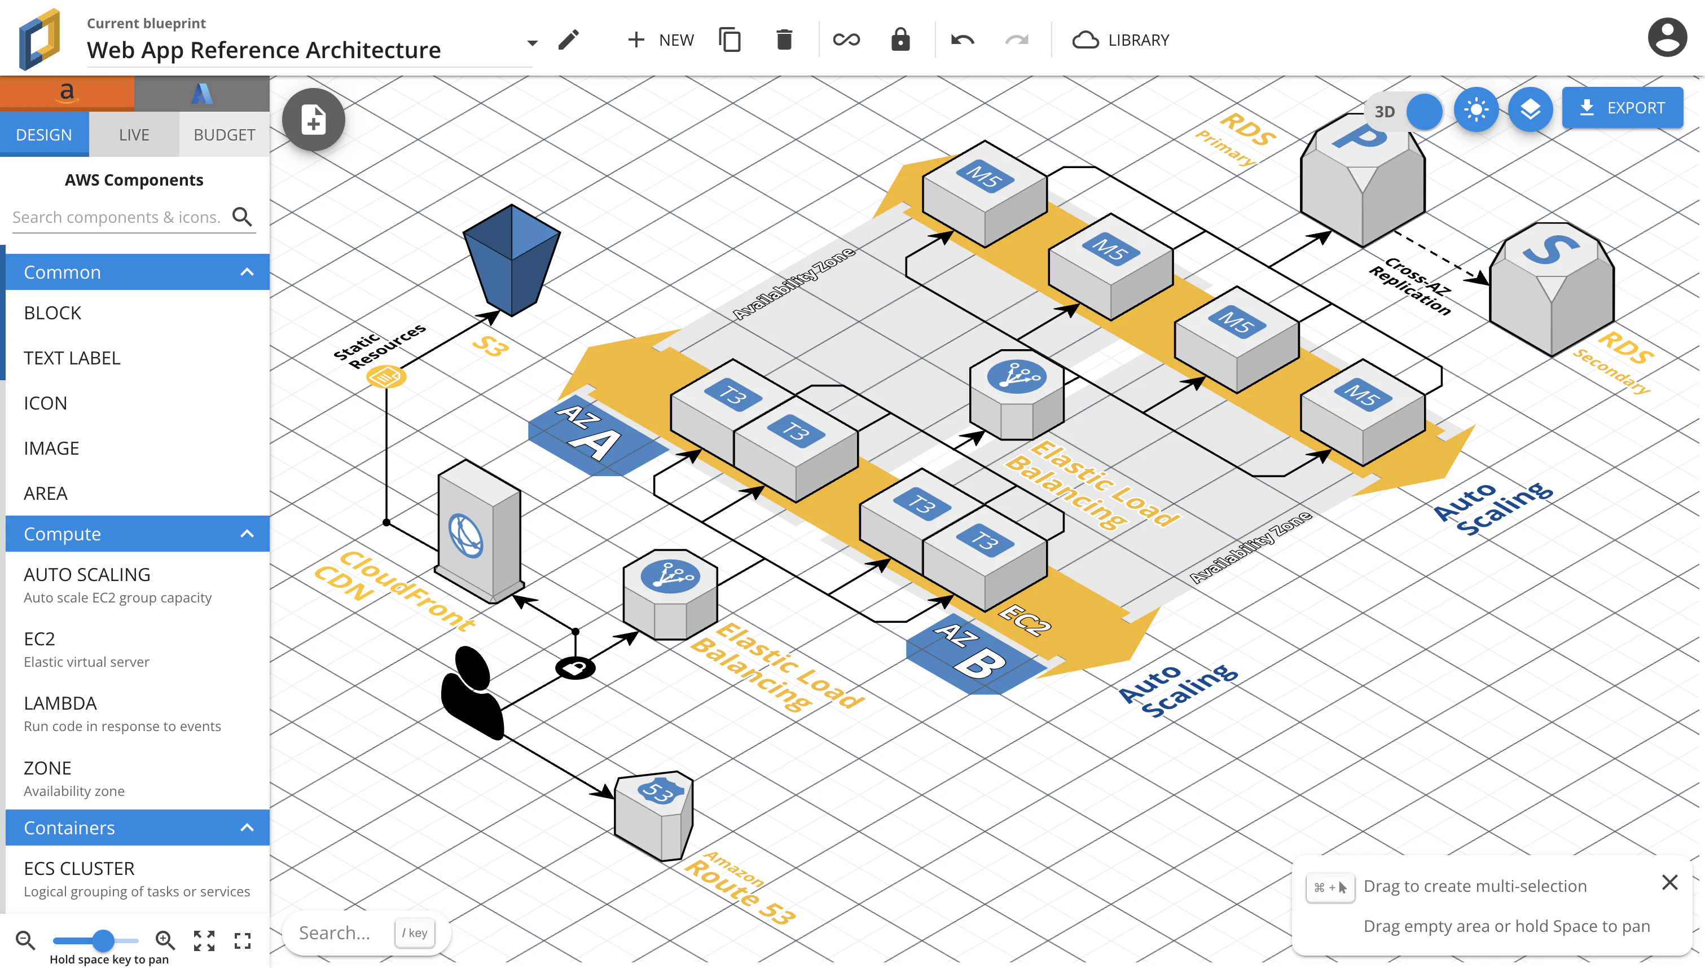This screenshot has height=968, width=1705.
Task: Select the S3 bucket on canvas
Action: point(511,259)
